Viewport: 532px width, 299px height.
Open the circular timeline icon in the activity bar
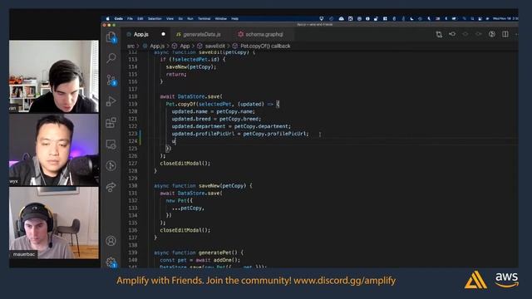(x=111, y=166)
